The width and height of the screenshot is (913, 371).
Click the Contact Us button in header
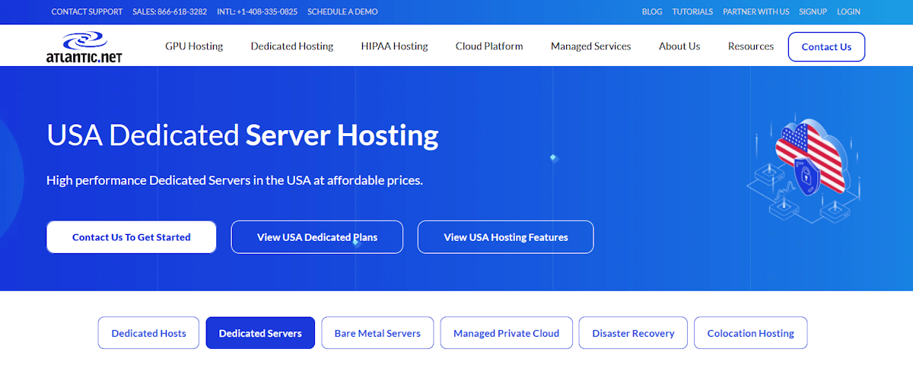826,46
